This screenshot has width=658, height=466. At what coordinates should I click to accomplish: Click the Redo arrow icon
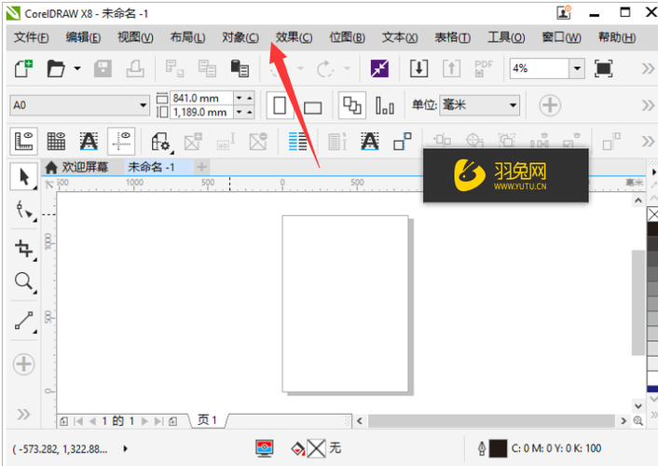coord(325,68)
